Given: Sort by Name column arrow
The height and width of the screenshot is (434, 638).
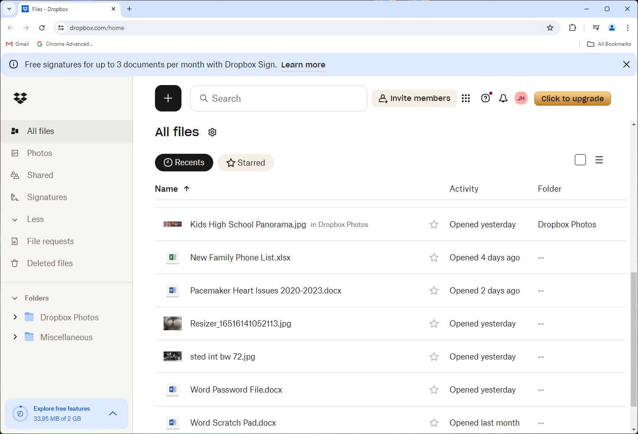Looking at the screenshot, I should [x=187, y=189].
